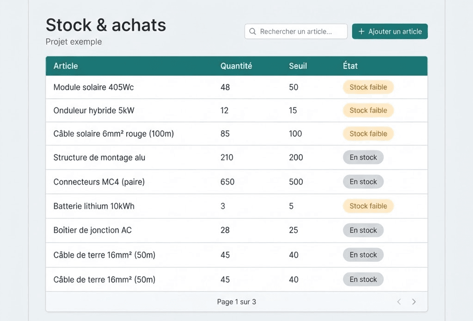Click "Stock faible" badge for Câble solaire
This screenshot has width=473, height=321.
pos(368,133)
